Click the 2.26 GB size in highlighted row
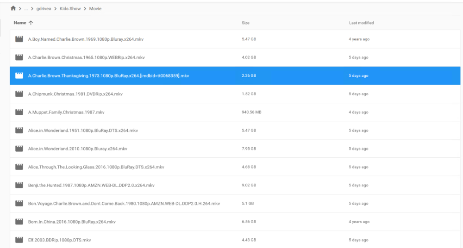The height and width of the screenshot is (248, 463). tap(249, 75)
